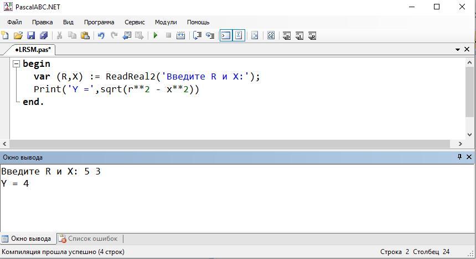Run the program with the green play icon
Screen dimensions: 476x259
(156, 35)
